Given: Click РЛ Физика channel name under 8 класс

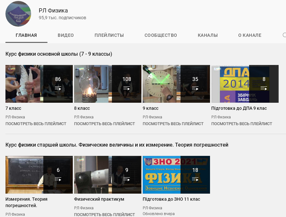Looking at the screenshot, I should (x=84, y=117).
